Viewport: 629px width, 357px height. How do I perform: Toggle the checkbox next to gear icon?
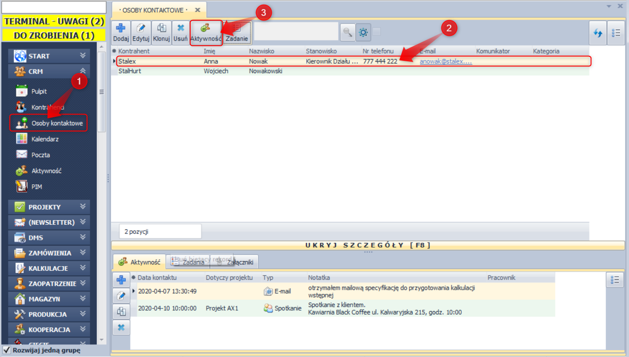click(377, 32)
